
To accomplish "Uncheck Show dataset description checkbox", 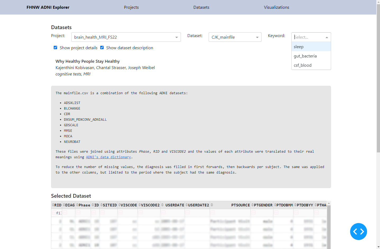I will 102,48.
